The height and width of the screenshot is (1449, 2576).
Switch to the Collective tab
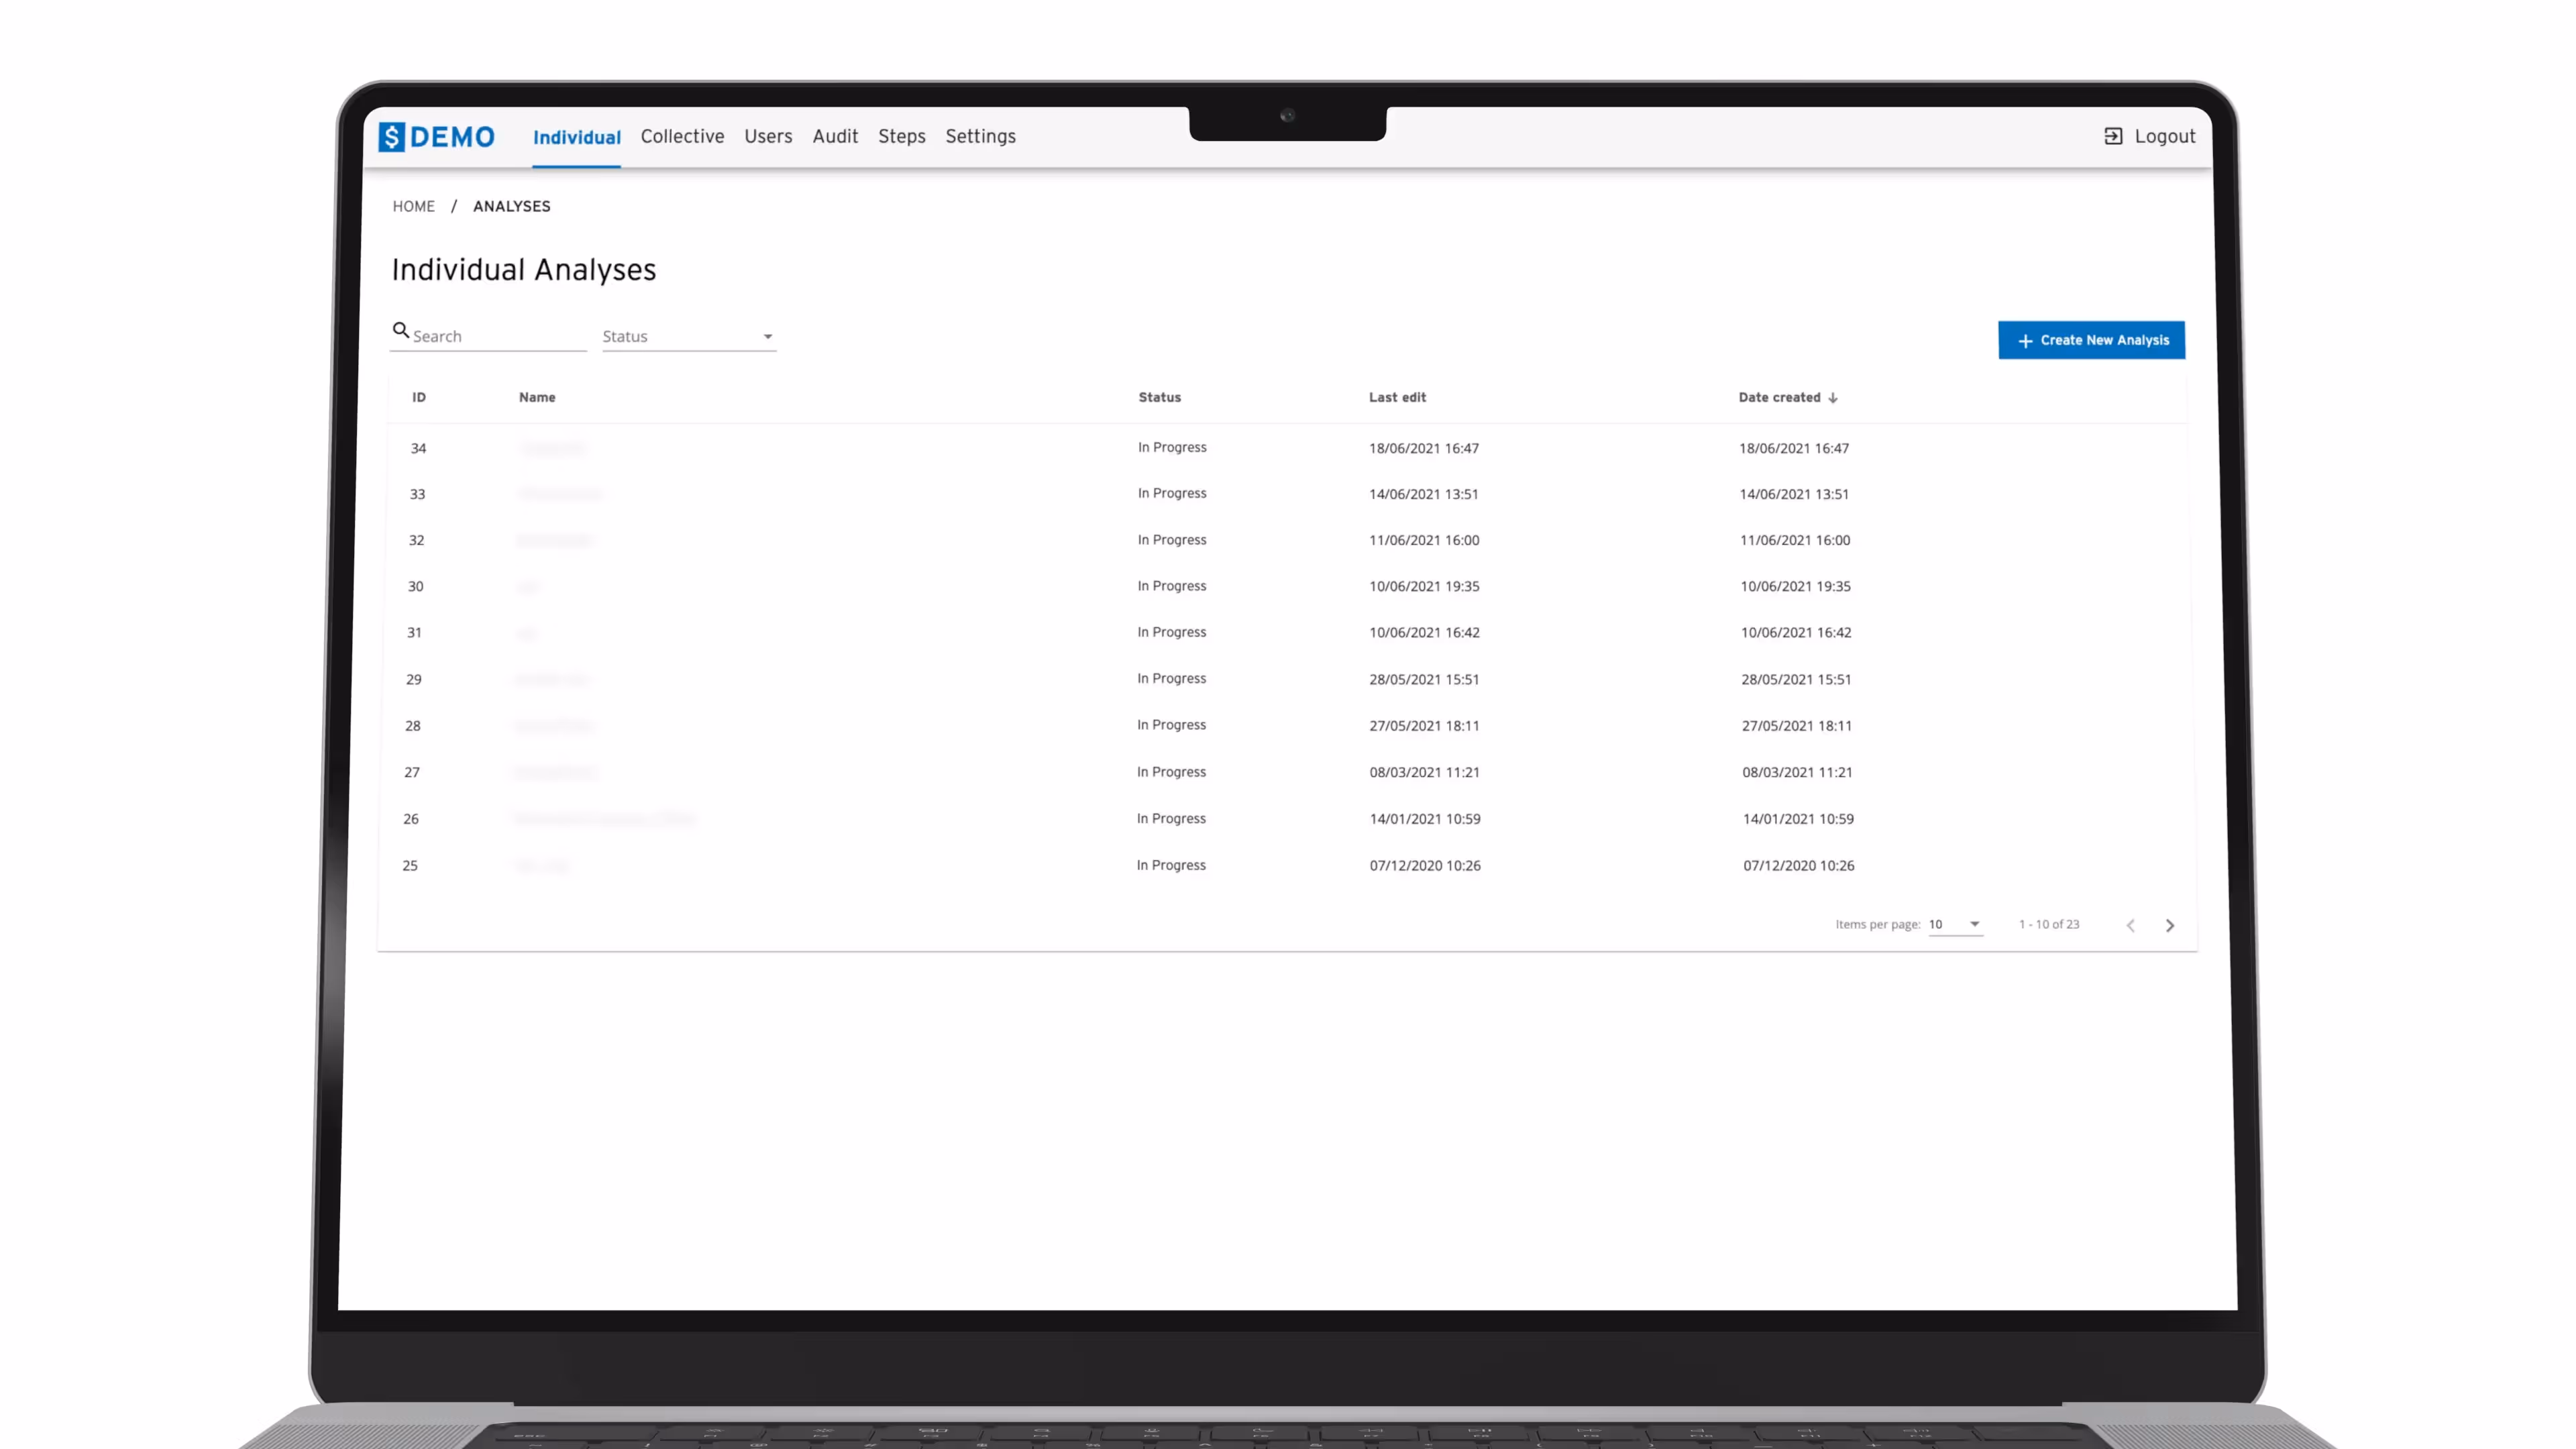tap(682, 137)
